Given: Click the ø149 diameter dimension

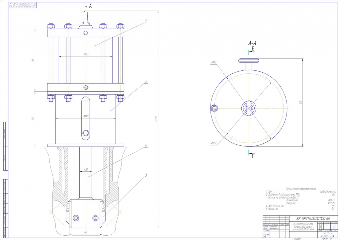Looking at the screenshot, I should pos(86,116).
